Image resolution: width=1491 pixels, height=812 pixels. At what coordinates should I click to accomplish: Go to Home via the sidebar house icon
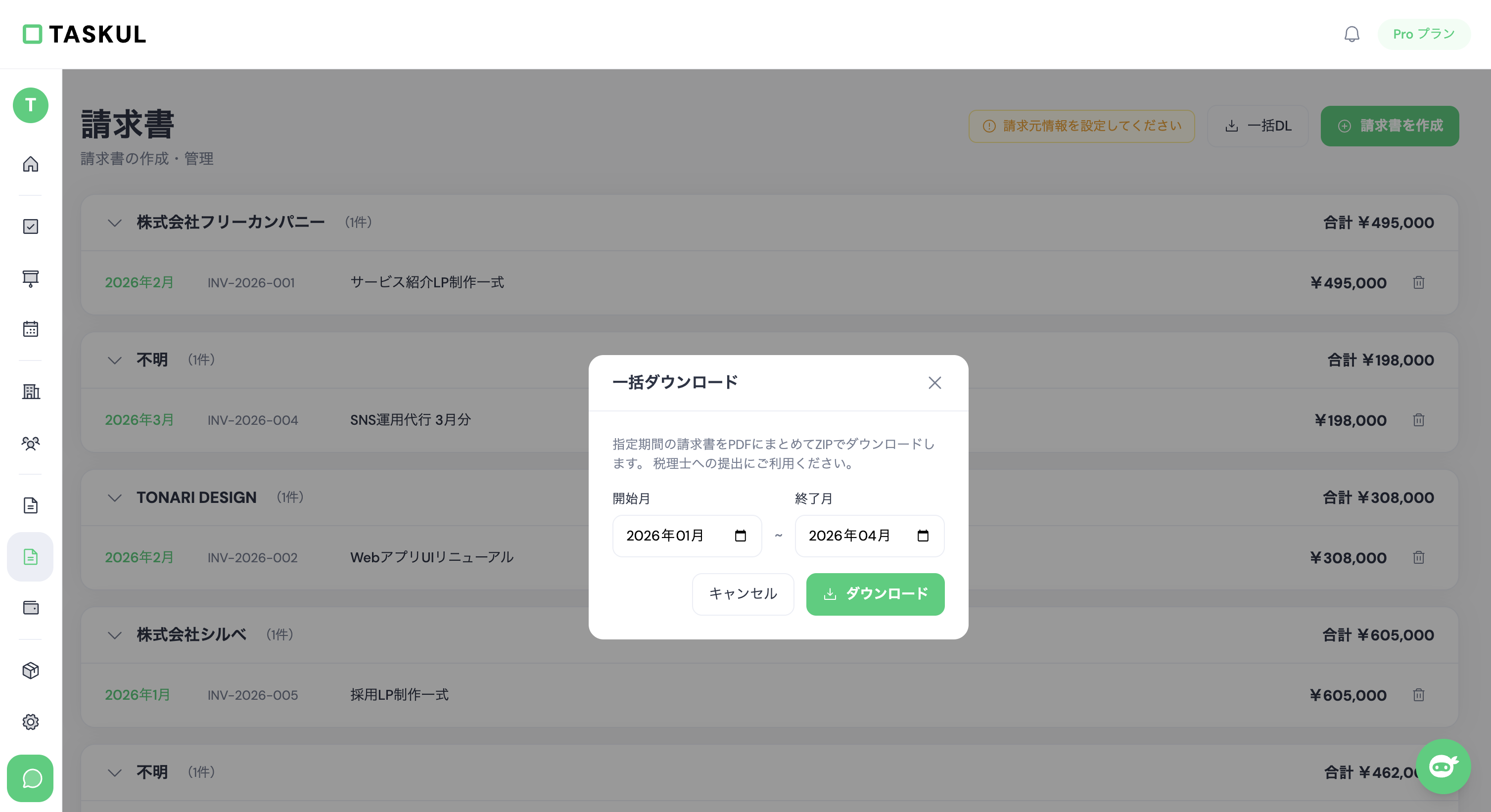[31, 164]
